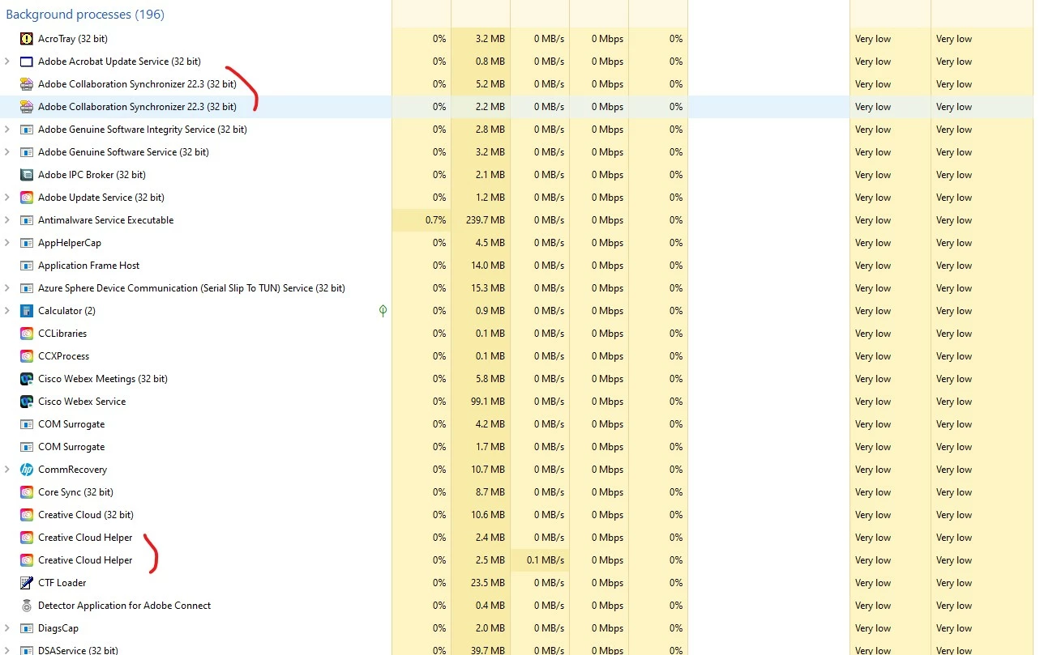Click the CCLibraries process icon

point(26,334)
